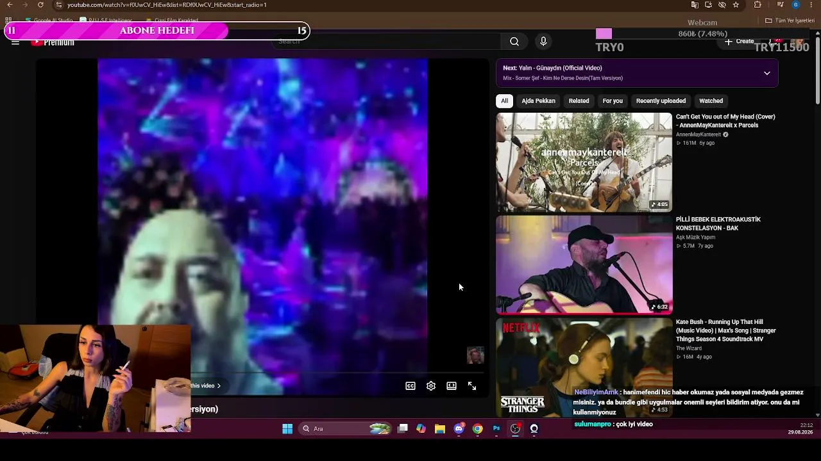Open Kate Bush - Running Up That Hill title
Screen dimensions: 821x461
[726, 330]
